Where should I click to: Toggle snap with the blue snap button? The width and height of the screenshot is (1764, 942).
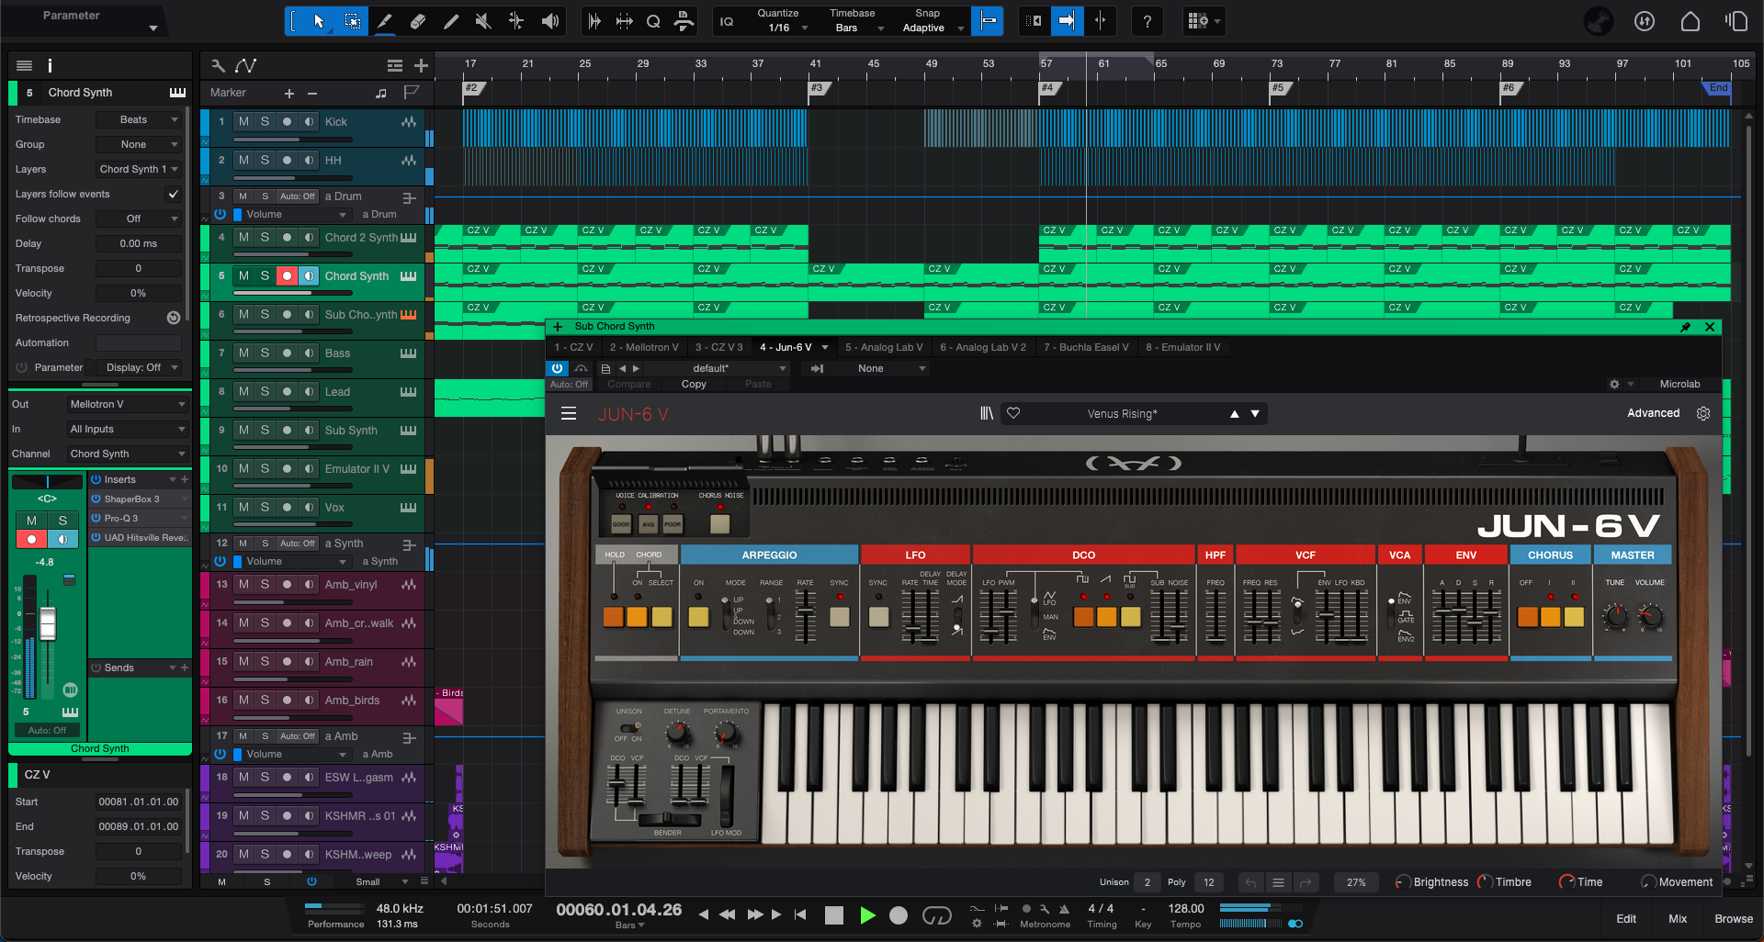[x=988, y=21]
